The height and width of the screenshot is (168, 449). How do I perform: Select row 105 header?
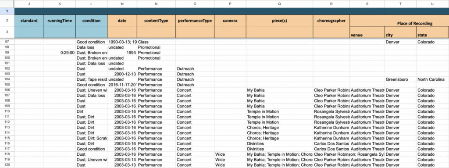coord(7,85)
